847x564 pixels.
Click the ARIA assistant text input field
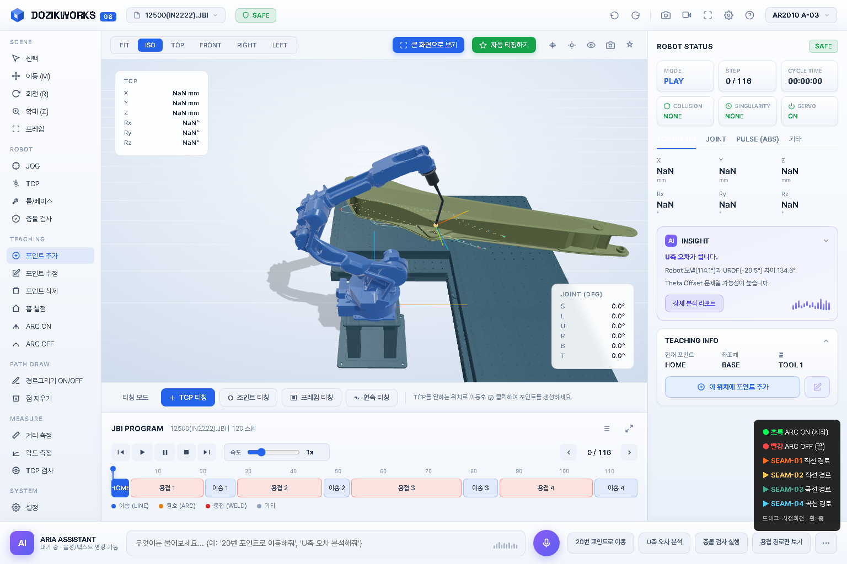click(x=325, y=543)
